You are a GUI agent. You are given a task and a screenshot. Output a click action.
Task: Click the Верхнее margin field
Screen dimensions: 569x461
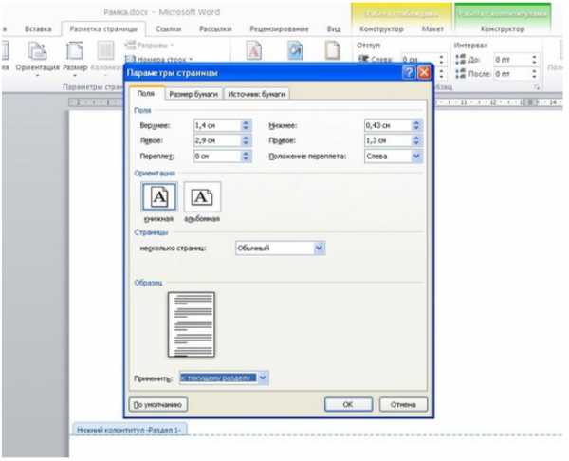[x=217, y=125]
